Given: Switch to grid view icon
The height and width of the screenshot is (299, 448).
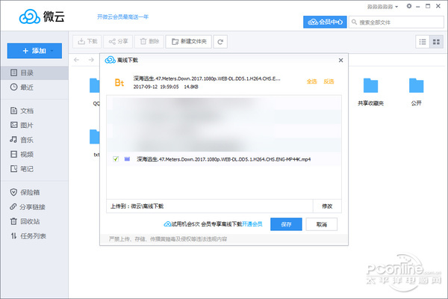Looking at the screenshot, I should (436, 42).
